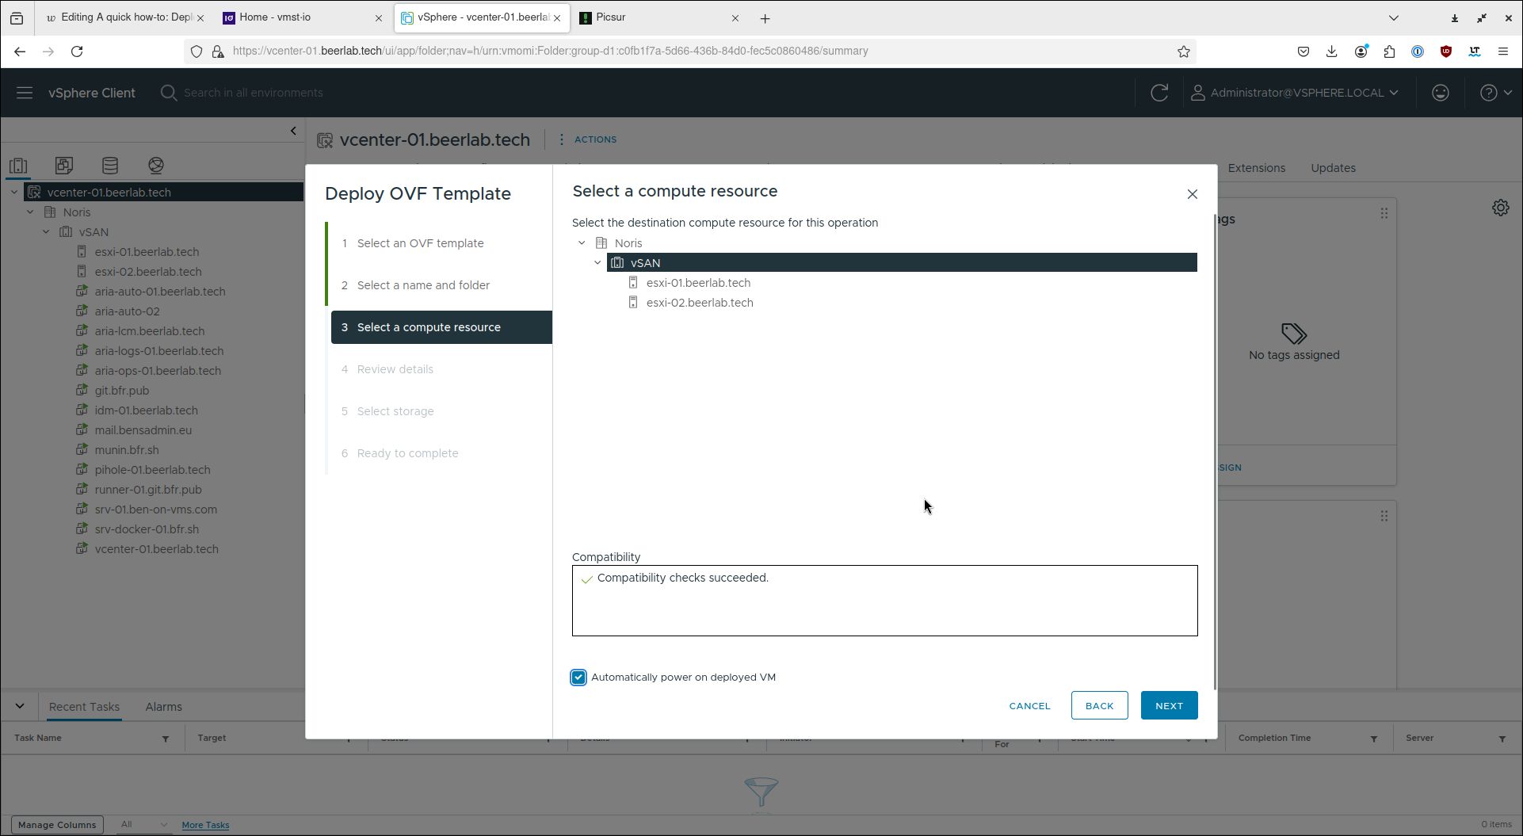Click the drag handle on second summary card

(x=1384, y=516)
